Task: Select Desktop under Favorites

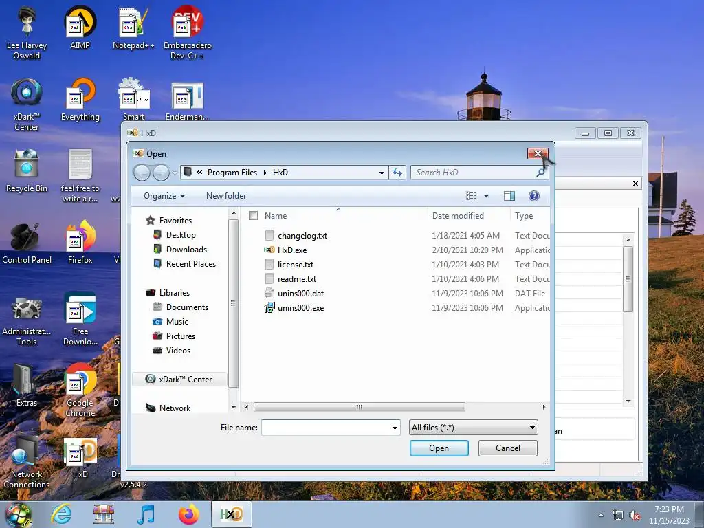Action: click(181, 235)
